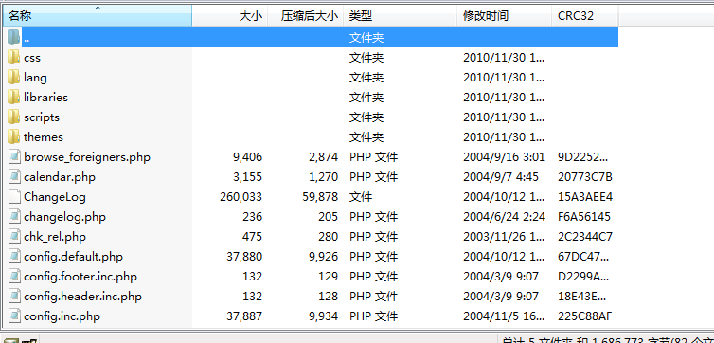Toggle the sort arrow above 名称
Viewport: 714px width, 343px height.
[x=97, y=8]
